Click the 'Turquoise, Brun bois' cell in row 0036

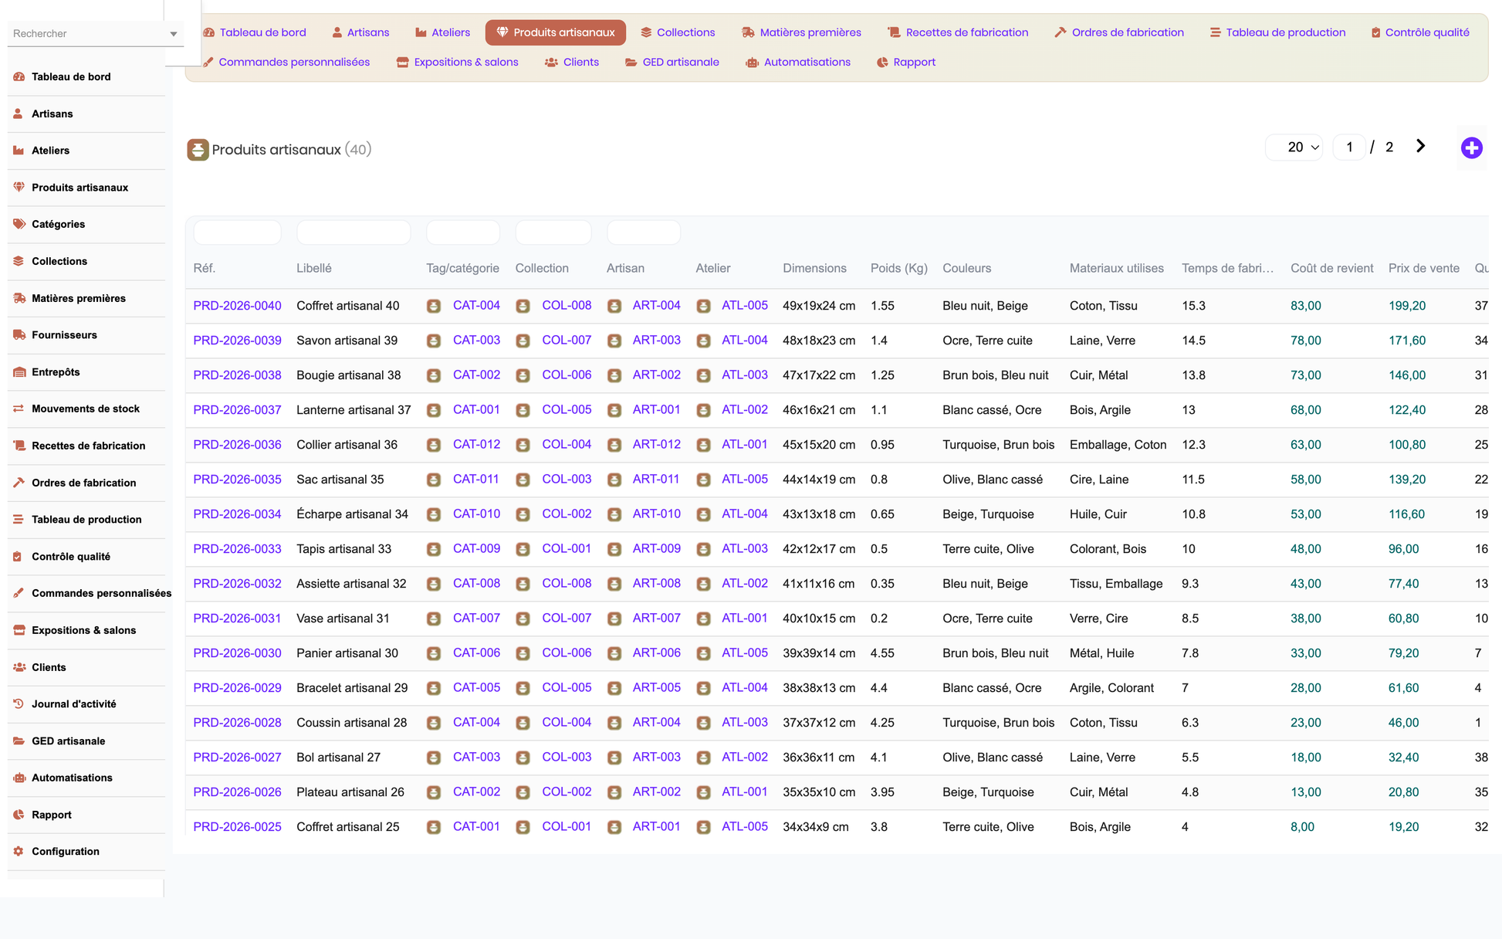(x=998, y=445)
